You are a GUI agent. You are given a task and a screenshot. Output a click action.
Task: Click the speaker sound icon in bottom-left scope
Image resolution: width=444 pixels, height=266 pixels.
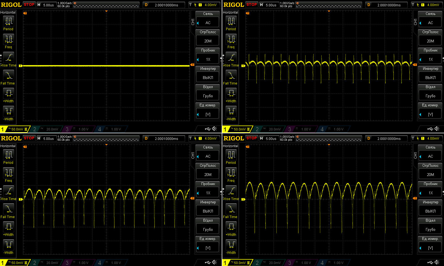tap(215, 262)
